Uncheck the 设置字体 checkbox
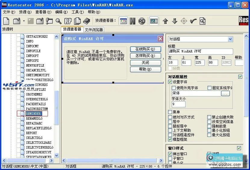 pos(170,82)
